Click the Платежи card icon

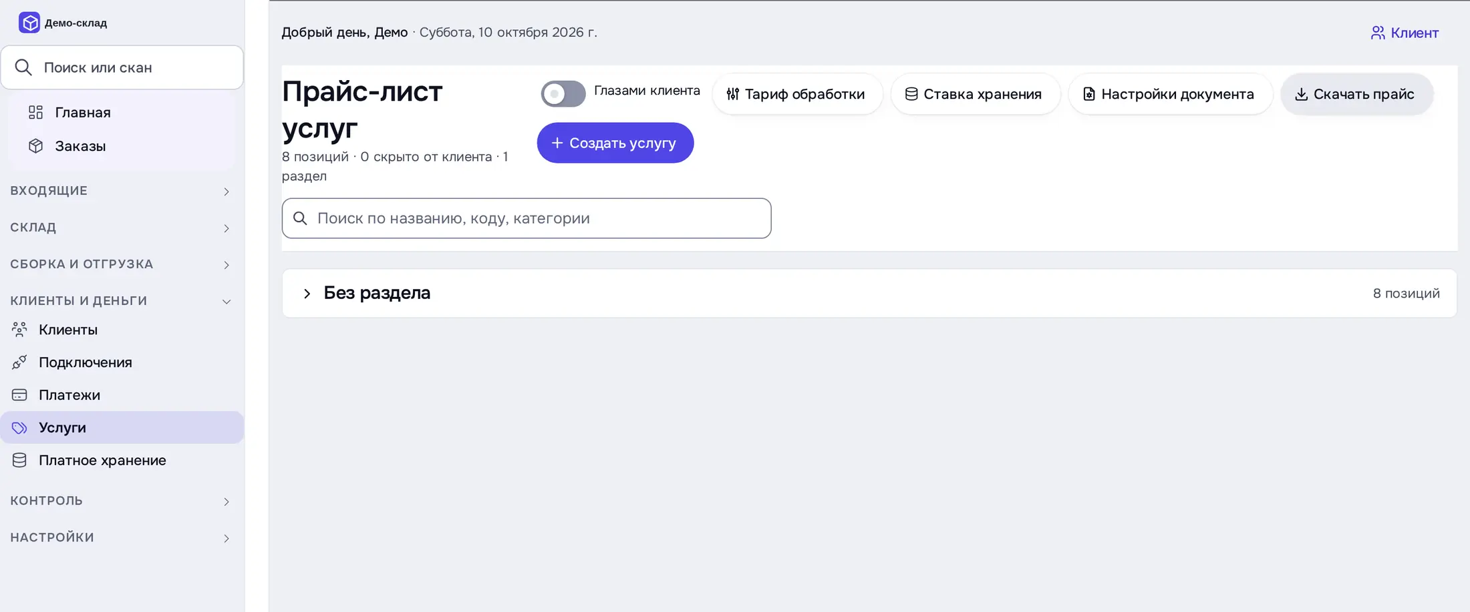pos(19,394)
